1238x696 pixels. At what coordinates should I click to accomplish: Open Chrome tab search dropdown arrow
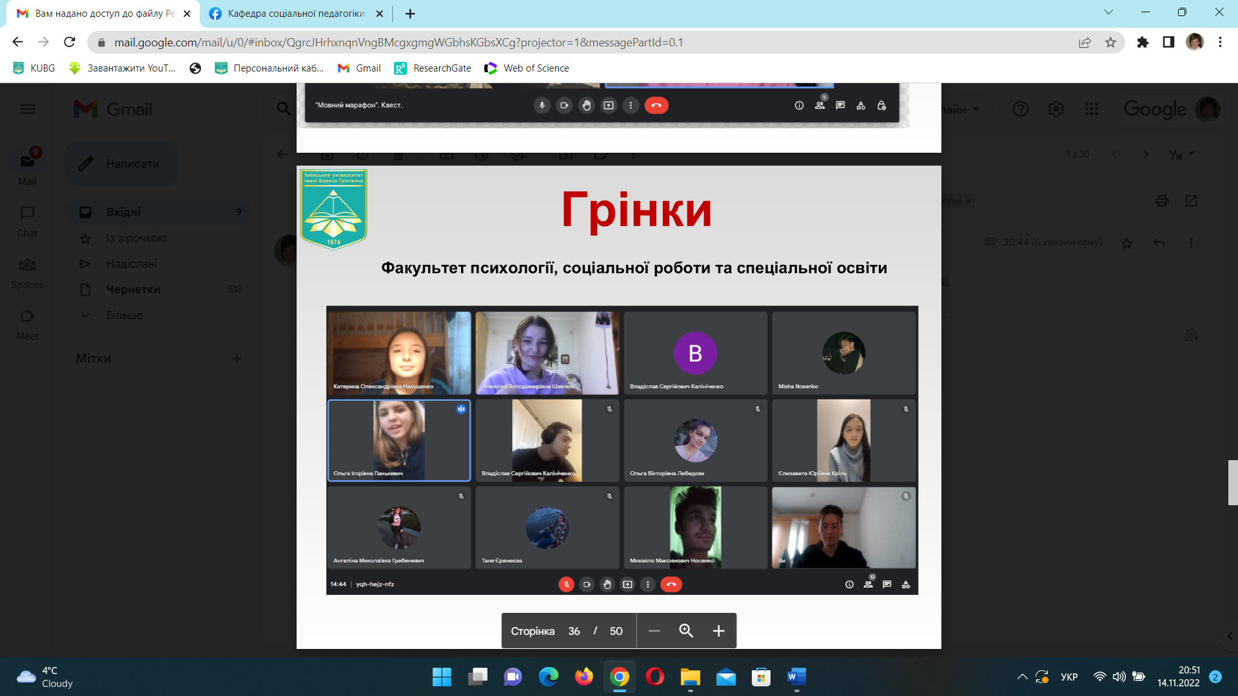point(1108,12)
